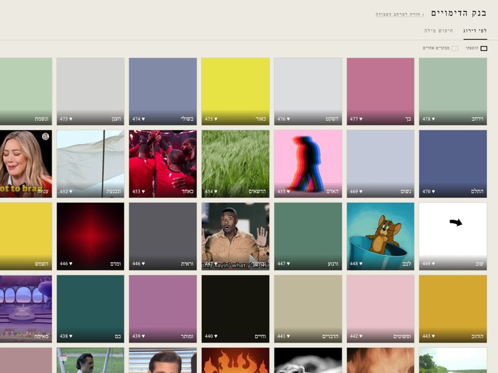Select the light green swatch labeled ונשמת
The width and height of the screenshot is (498, 373).
pyautogui.click(x=26, y=91)
